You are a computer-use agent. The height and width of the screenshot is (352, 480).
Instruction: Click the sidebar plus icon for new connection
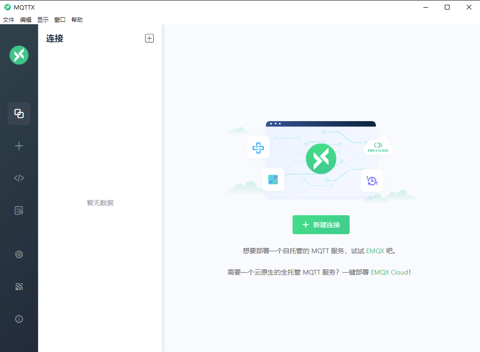(19, 146)
